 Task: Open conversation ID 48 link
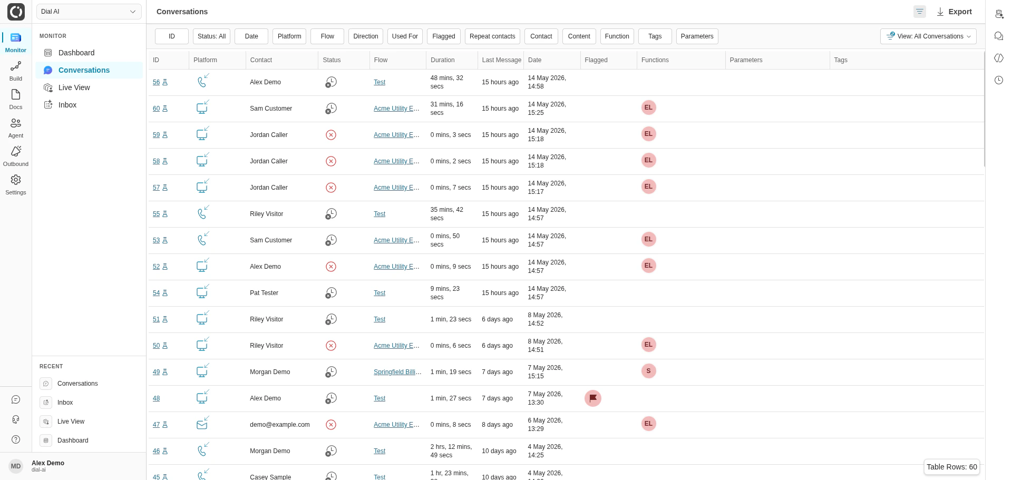coord(156,398)
